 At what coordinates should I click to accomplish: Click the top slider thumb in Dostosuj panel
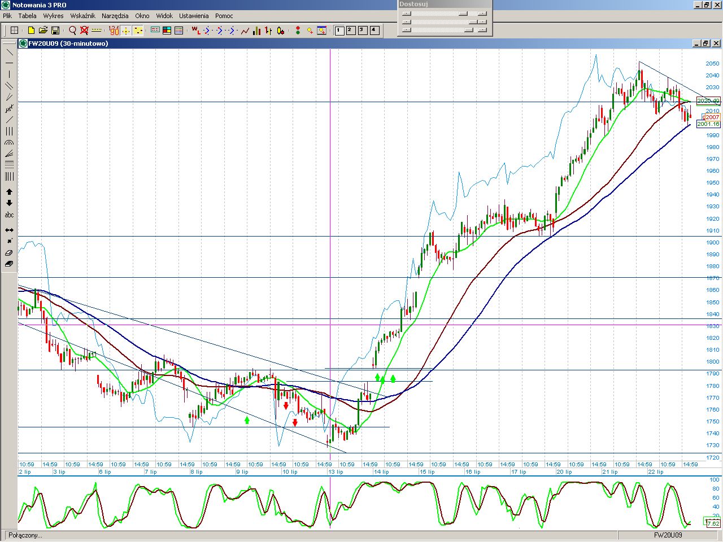pos(463,14)
